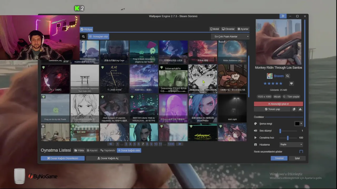Collapse the side panel with the double-arrow icon
337x189 pixels.
coord(283,16)
